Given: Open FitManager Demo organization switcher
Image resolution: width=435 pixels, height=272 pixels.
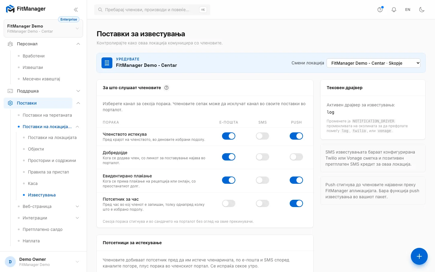Looking at the screenshot, I should 43,28.
